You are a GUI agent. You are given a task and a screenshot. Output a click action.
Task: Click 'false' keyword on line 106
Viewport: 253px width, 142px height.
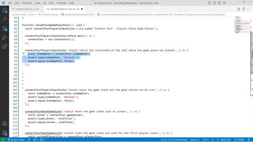(68, 101)
